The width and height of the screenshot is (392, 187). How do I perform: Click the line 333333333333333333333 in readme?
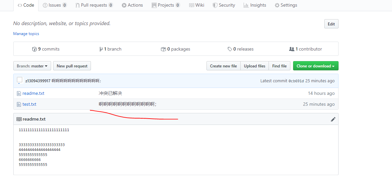42,145
